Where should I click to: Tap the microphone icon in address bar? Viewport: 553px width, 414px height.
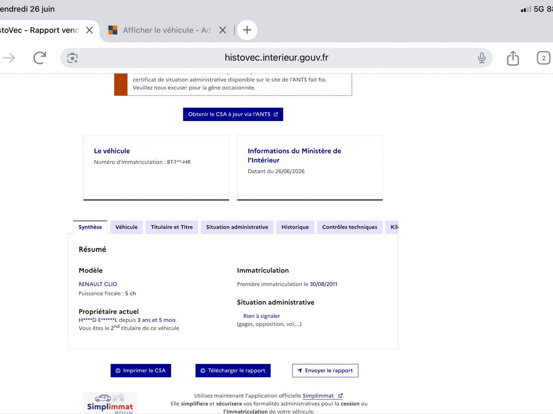coord(482,57)
